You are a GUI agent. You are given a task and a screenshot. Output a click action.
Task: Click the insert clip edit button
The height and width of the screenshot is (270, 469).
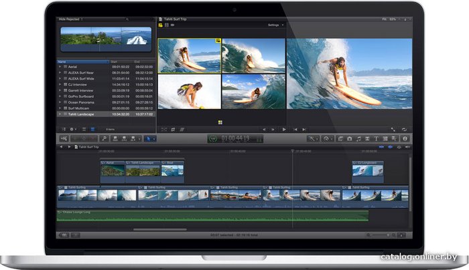click(x=124, y=139)
